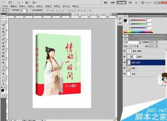The image size is (167, 121).
Task: Select the History Brush tool
Action: coord(3,49)
